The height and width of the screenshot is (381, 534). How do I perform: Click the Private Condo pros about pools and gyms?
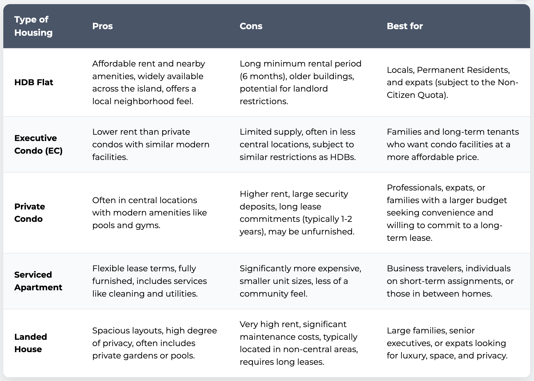pos(149,212)
